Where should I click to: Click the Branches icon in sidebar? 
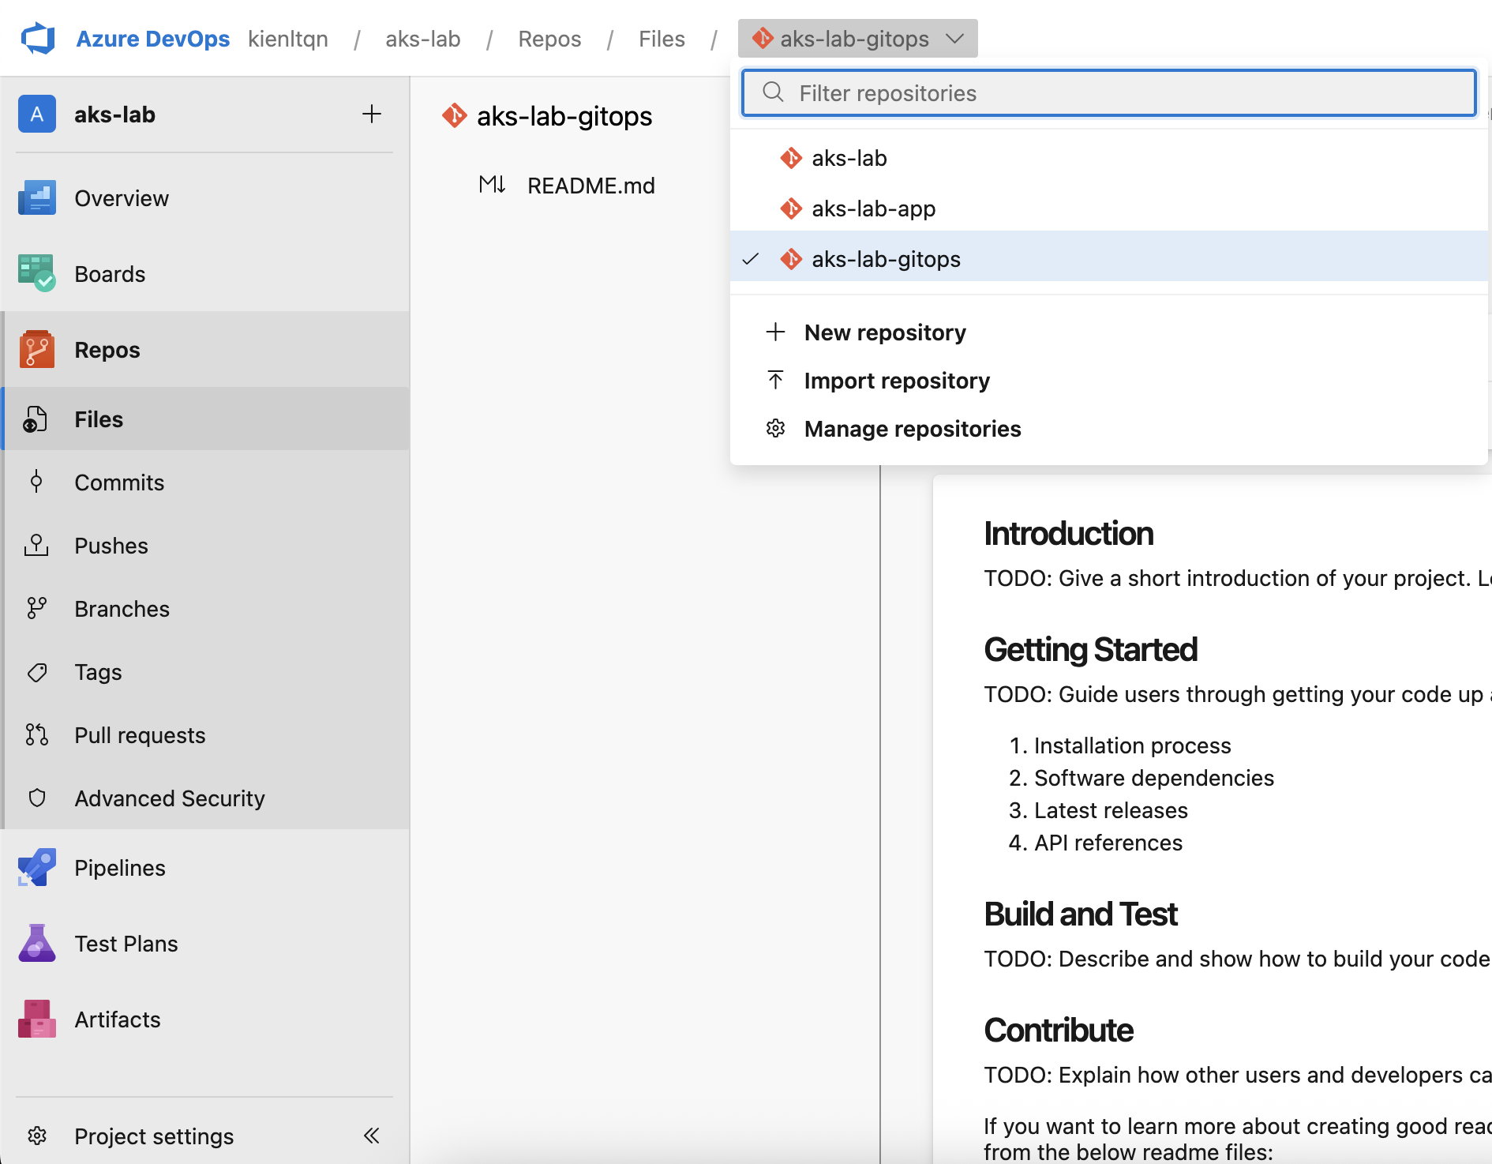36,608
